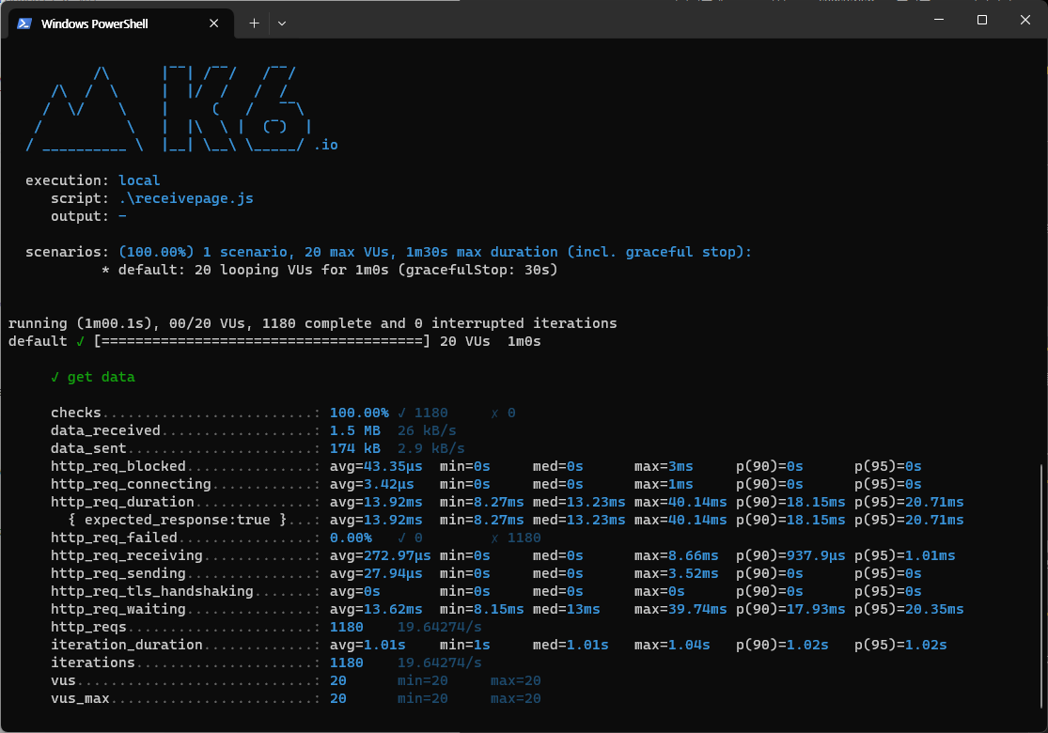Click the checks 100.00% value
The height and width of the screenshot is (733, 1048).
click(359, 413)
